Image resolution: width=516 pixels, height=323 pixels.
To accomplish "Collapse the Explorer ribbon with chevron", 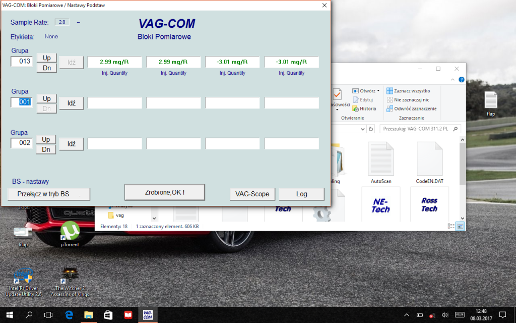I will [453, 79].
